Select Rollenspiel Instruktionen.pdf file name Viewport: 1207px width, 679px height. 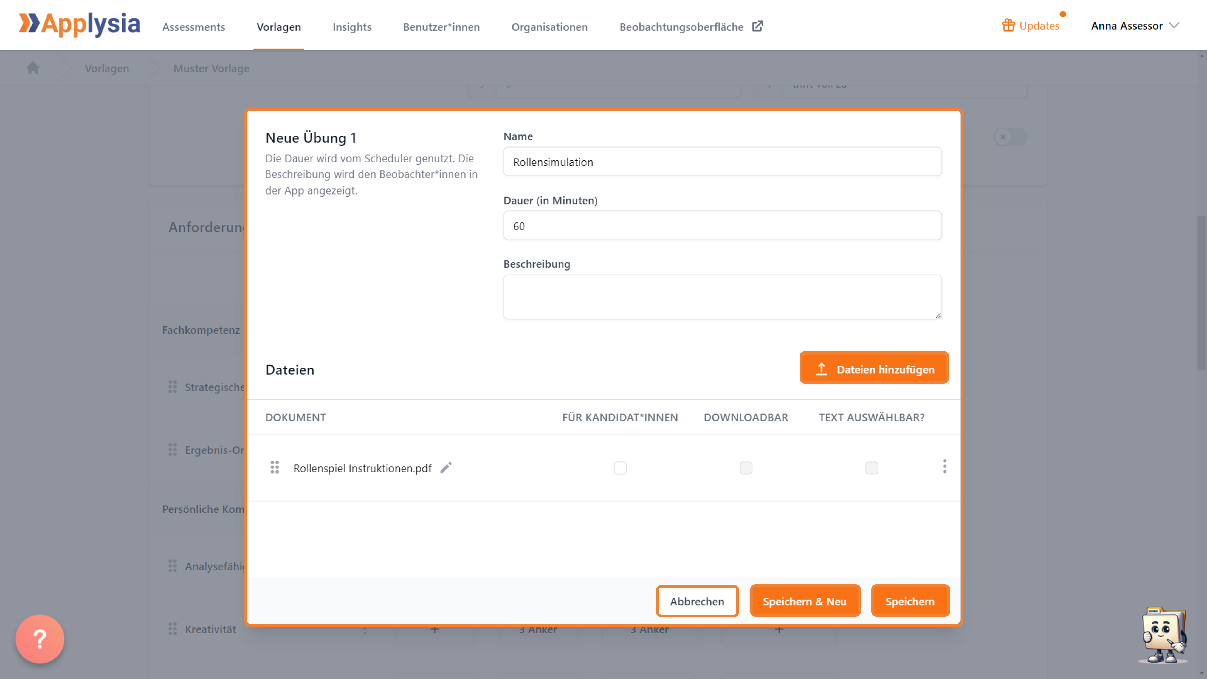(x=362, y=468)
